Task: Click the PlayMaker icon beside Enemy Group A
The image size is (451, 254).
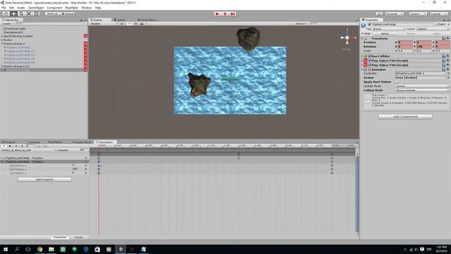Action: tap(85, 44)
